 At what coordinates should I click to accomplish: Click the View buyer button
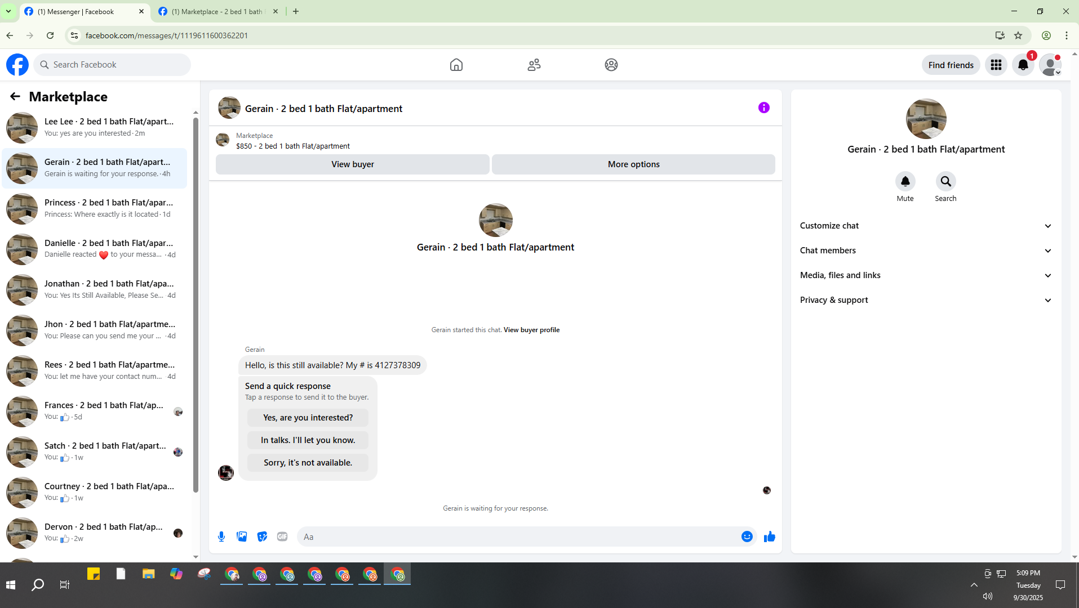click(x=353, y=164)
